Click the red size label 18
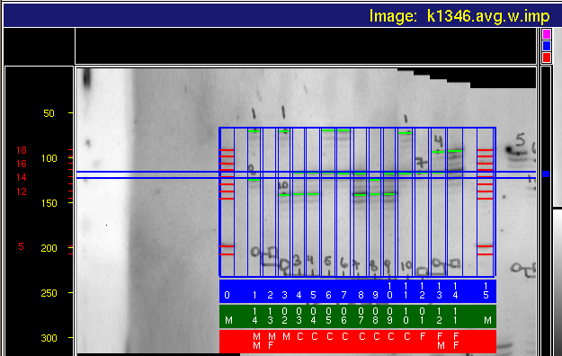The width and height of the screenshot is (562, 356). (x=22, y=150)
